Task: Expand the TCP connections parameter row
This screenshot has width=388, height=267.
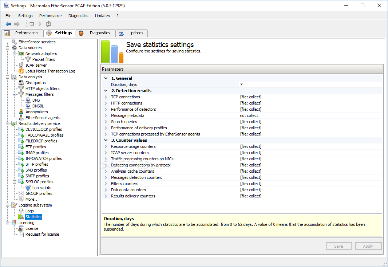Action: point(106,97)
